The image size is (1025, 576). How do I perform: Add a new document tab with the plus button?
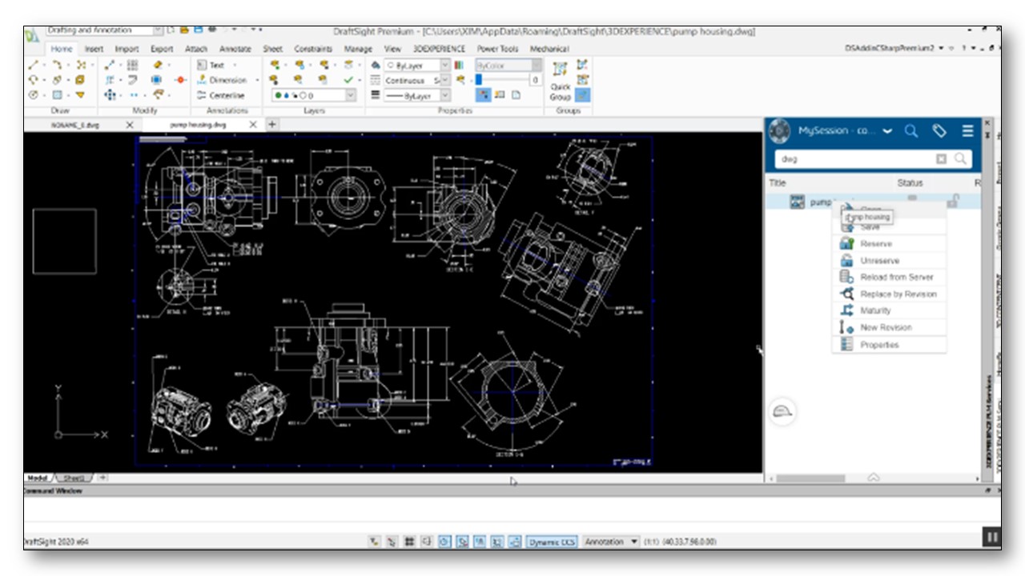[x=271, y=125]
